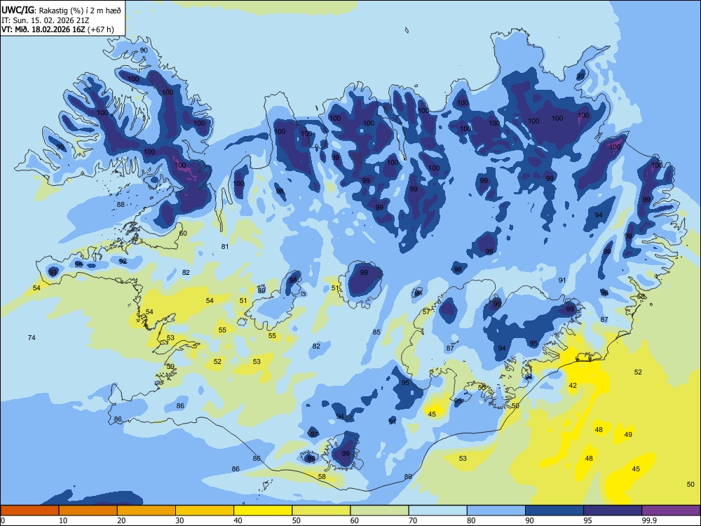Select the navy 95–99.9 legend swatch
Viewport: 701px width, 526px height.
click(613, 511)
